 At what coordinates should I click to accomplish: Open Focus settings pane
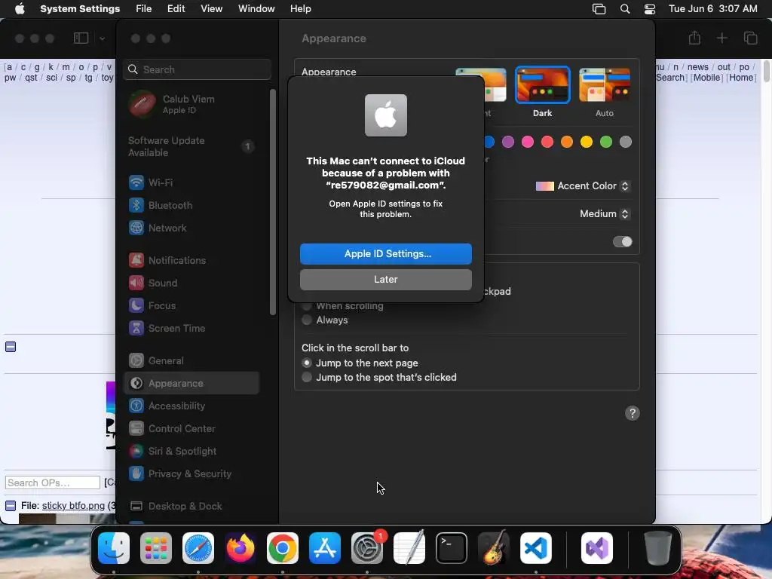point(191,306)
